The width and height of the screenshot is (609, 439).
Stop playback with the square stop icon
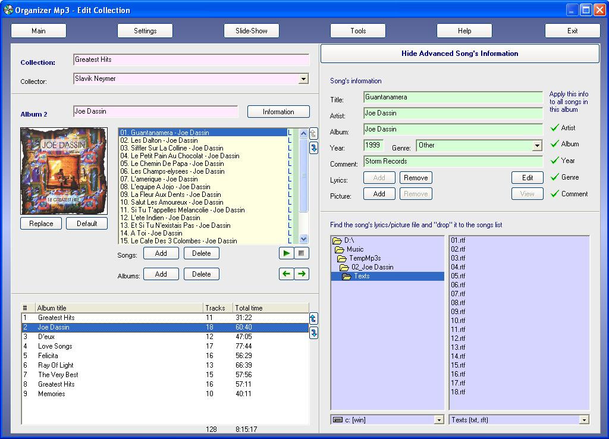302,253
